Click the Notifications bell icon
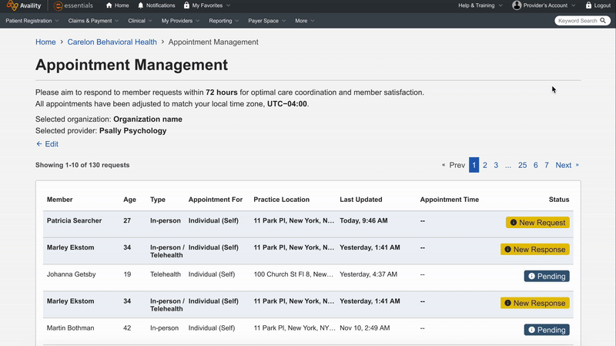 point(141,5)
